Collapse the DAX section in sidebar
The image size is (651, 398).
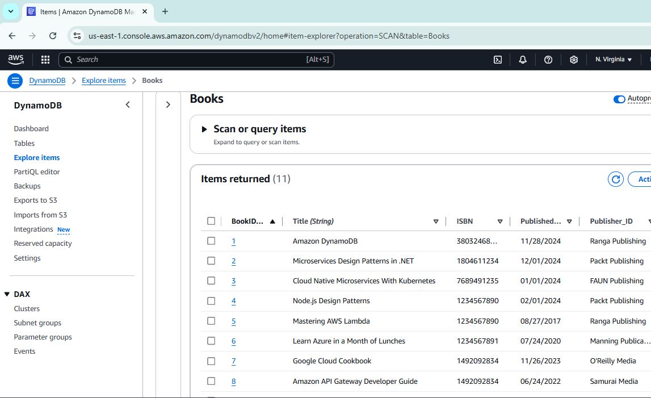(x=7, y=294)
